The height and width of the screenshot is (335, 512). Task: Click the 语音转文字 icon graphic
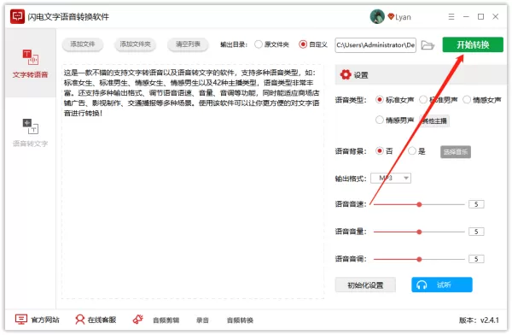(x=31, y=126)
